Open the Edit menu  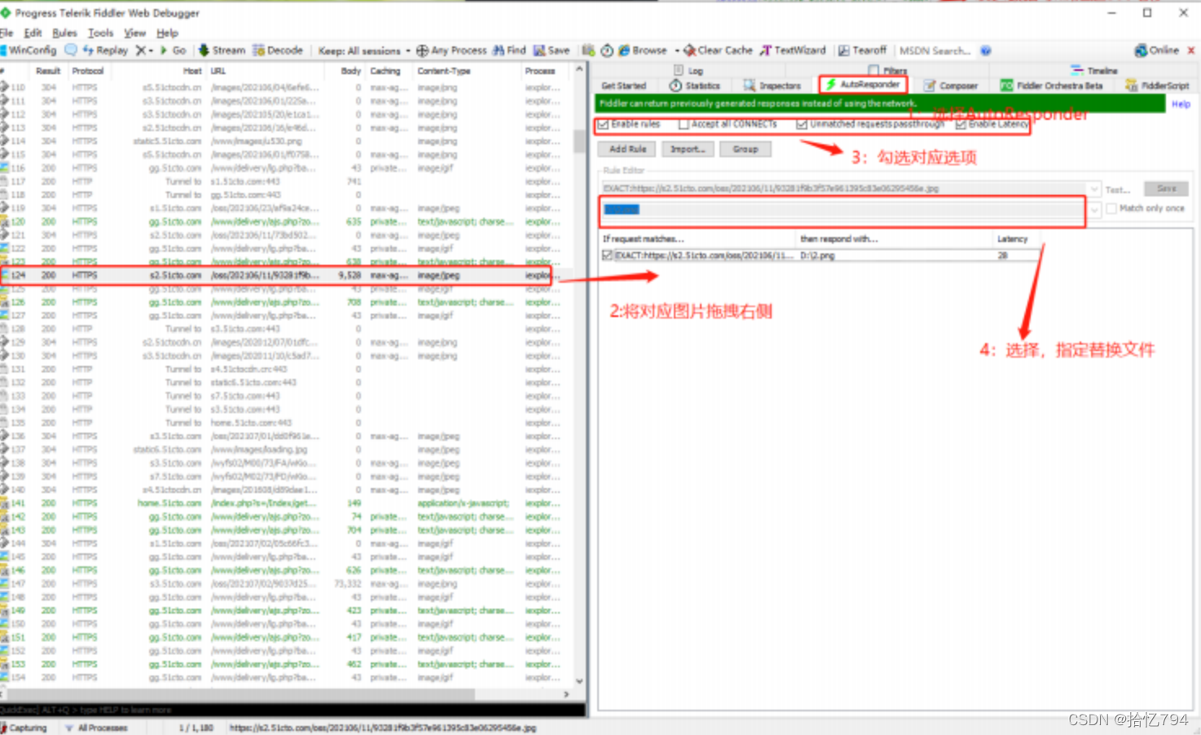pos(33,33)
